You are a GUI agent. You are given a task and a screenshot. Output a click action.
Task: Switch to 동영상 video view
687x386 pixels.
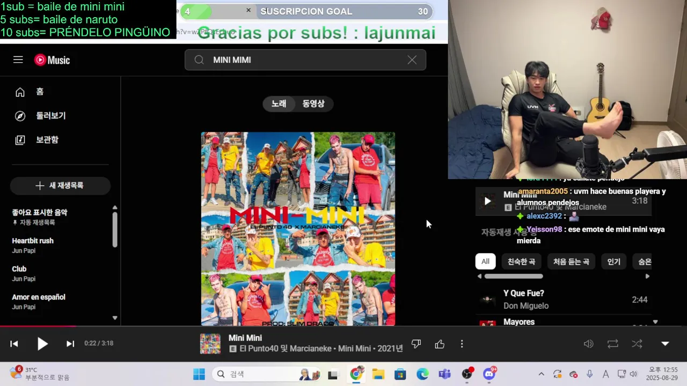(313, 104)
